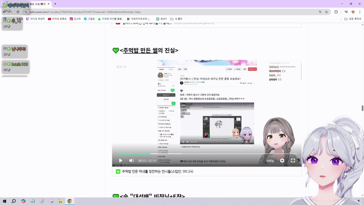Screen dimensions: 364x205
Task: Click the 00:33 / 02:59 time display
Action: click(147, 161)
